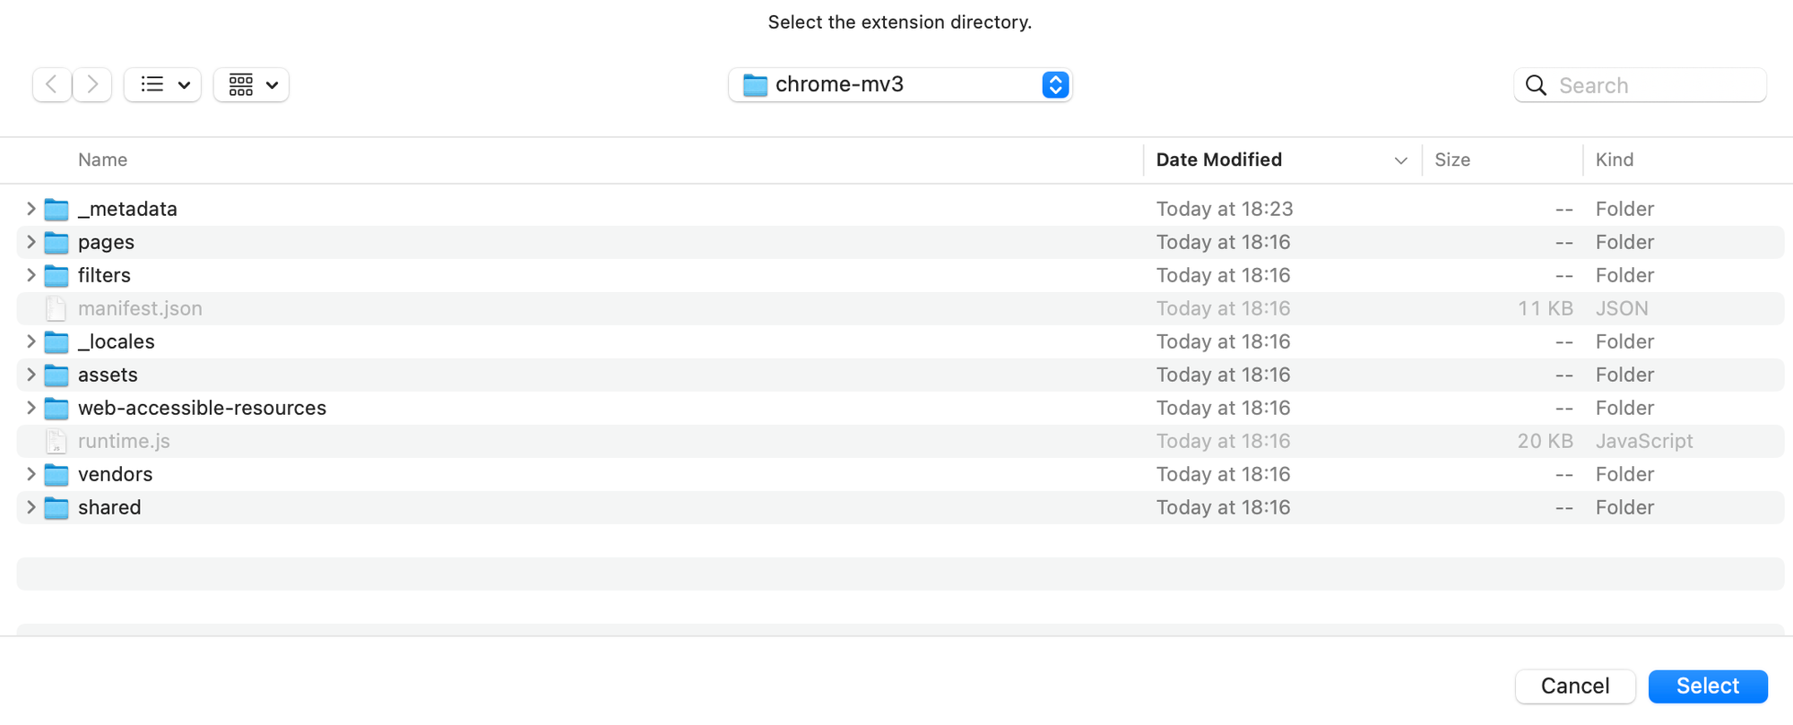
Task: Expand the pages folder disclosure arrow
Action: 31,242
